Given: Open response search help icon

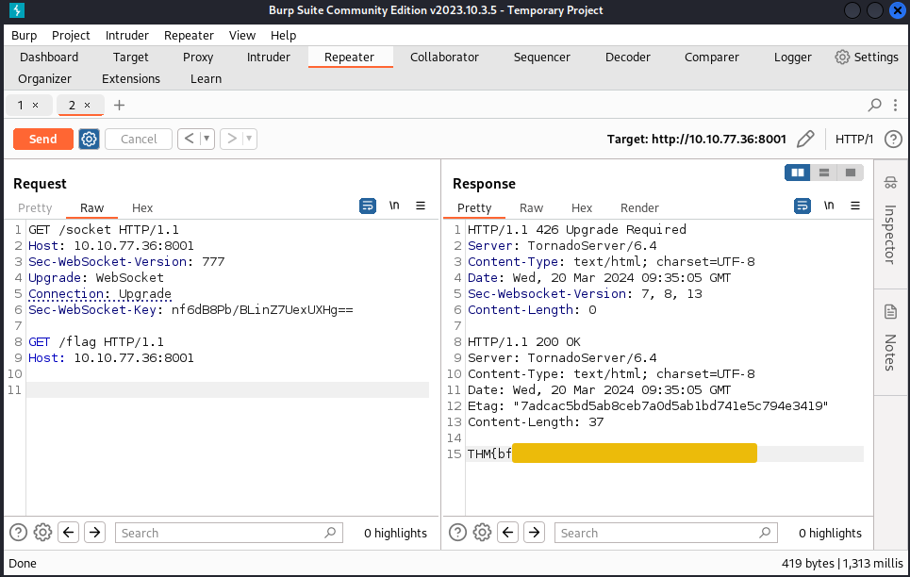Looking at the screenshot, I should (x=458, y=533).
